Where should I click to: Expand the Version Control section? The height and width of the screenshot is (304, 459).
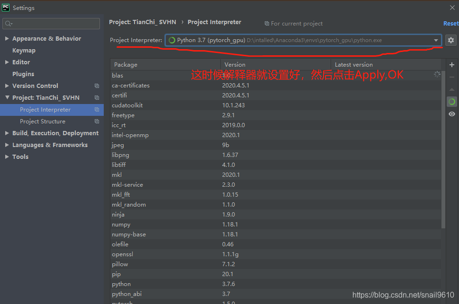click(7, 86)
